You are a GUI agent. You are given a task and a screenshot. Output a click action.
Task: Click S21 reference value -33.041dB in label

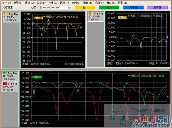click(9, 79)
